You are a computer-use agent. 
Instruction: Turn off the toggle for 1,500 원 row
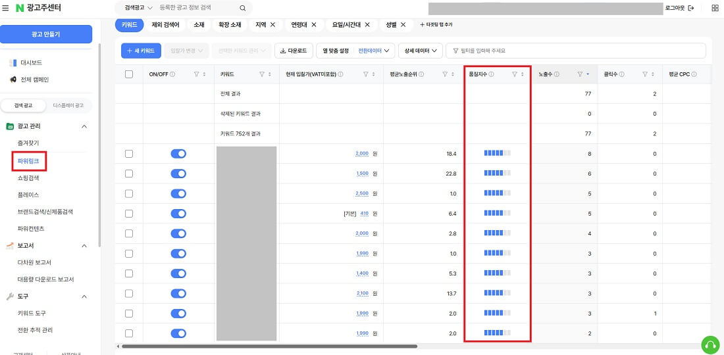[178, 174]
